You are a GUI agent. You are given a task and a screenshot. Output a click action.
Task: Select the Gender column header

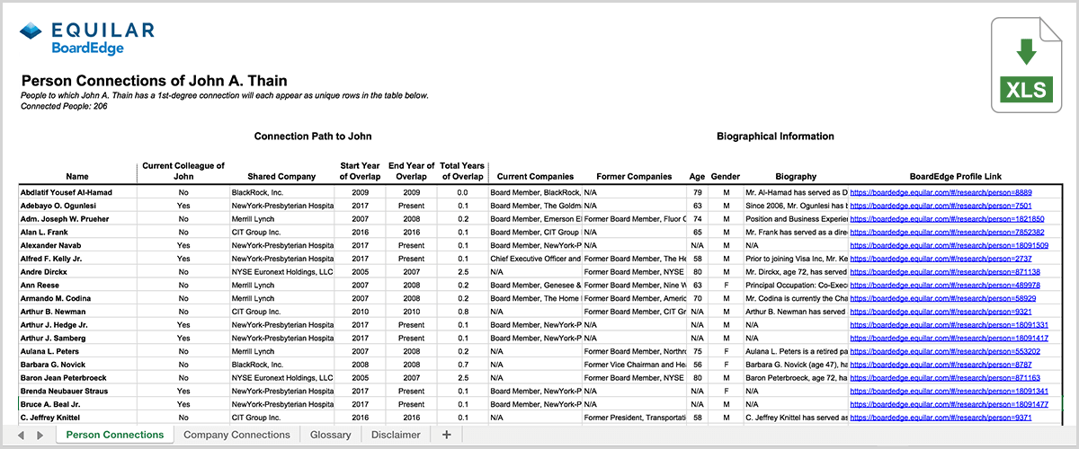pyautogui.click(x=726, y=177)
